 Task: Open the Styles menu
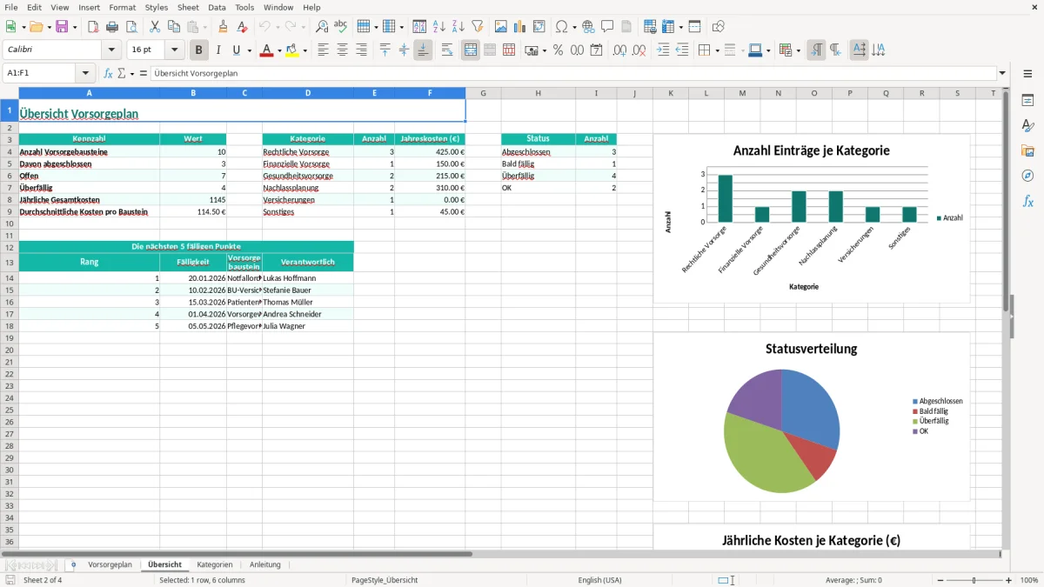tap(157, 7)
